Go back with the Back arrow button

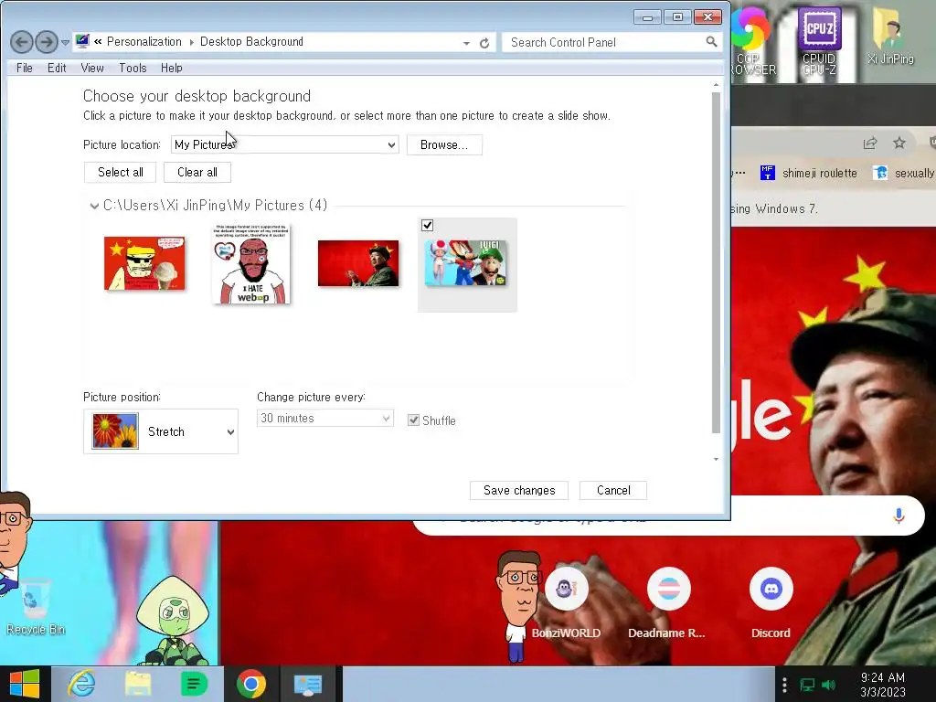pyautogui.click(x=22, y=42)
